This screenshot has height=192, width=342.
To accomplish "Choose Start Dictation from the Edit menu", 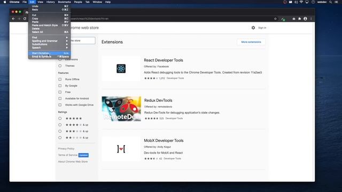I will pos(49,53).
